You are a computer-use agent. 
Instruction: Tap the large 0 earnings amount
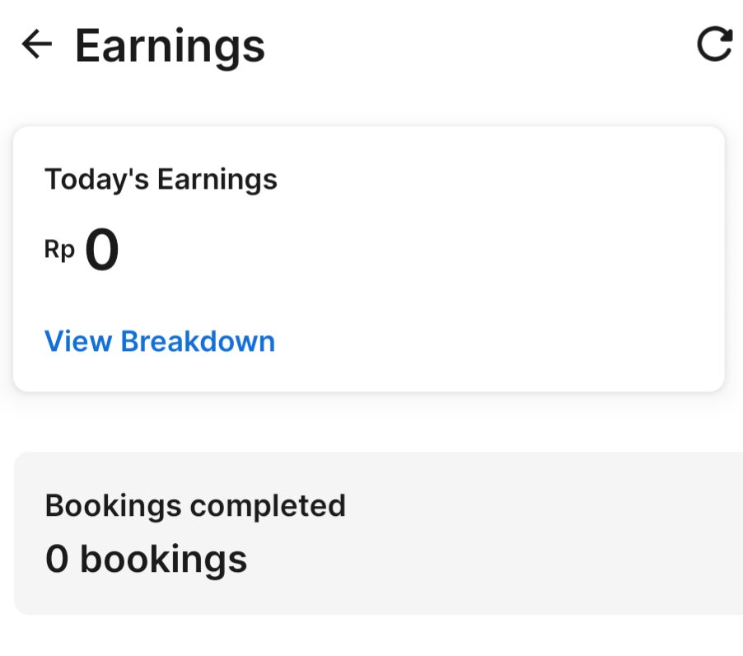point(102,249)
